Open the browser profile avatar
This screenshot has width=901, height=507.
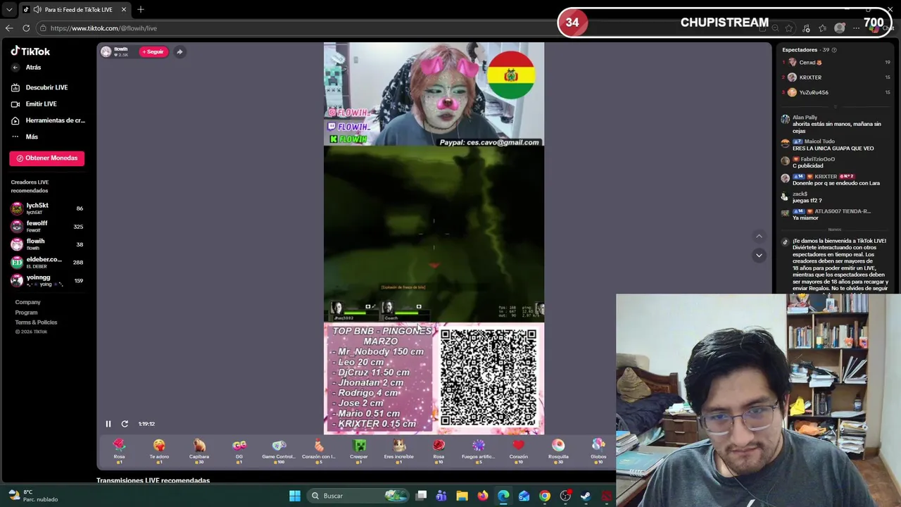840,28
